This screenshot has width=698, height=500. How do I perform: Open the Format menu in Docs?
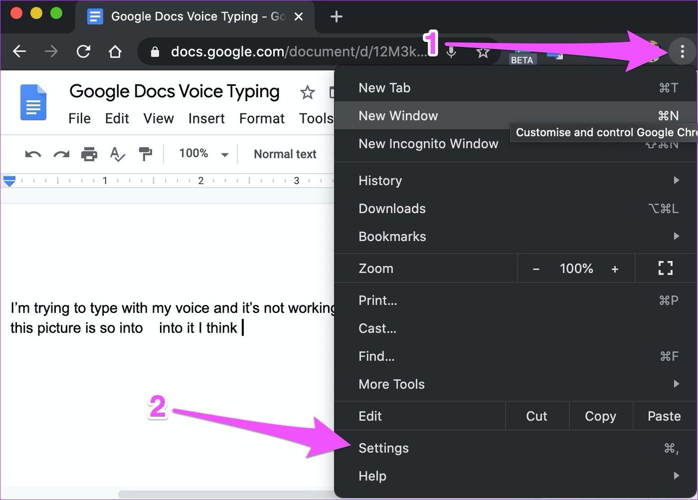click(262, 118)
